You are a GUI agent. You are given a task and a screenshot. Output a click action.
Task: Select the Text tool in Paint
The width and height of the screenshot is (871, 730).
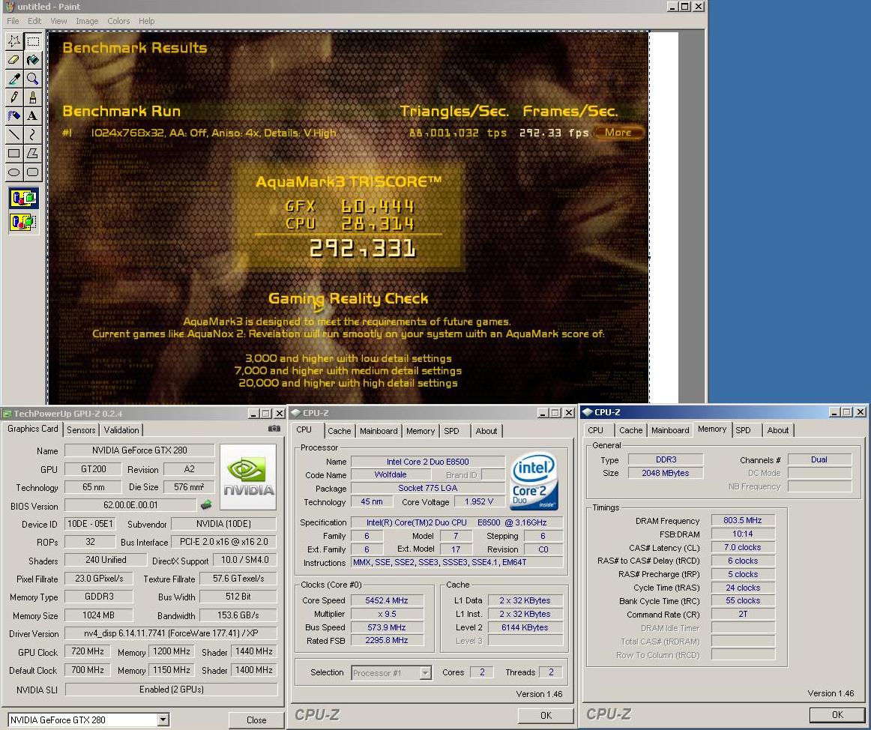pyautogui.click(x=33, y=116)
